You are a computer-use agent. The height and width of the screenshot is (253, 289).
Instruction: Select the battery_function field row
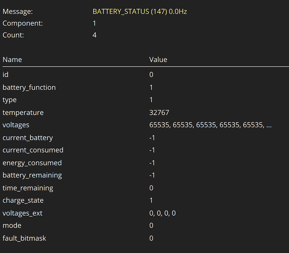29,87
